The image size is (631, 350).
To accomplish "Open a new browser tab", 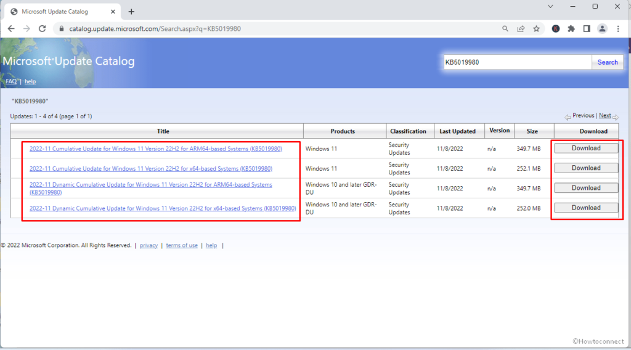I will (131, 12).
